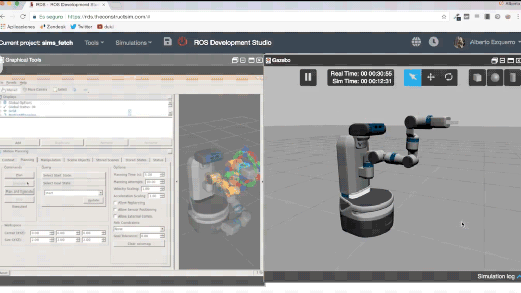
Task: Open the duki bookmark
Action: (105, 27)
